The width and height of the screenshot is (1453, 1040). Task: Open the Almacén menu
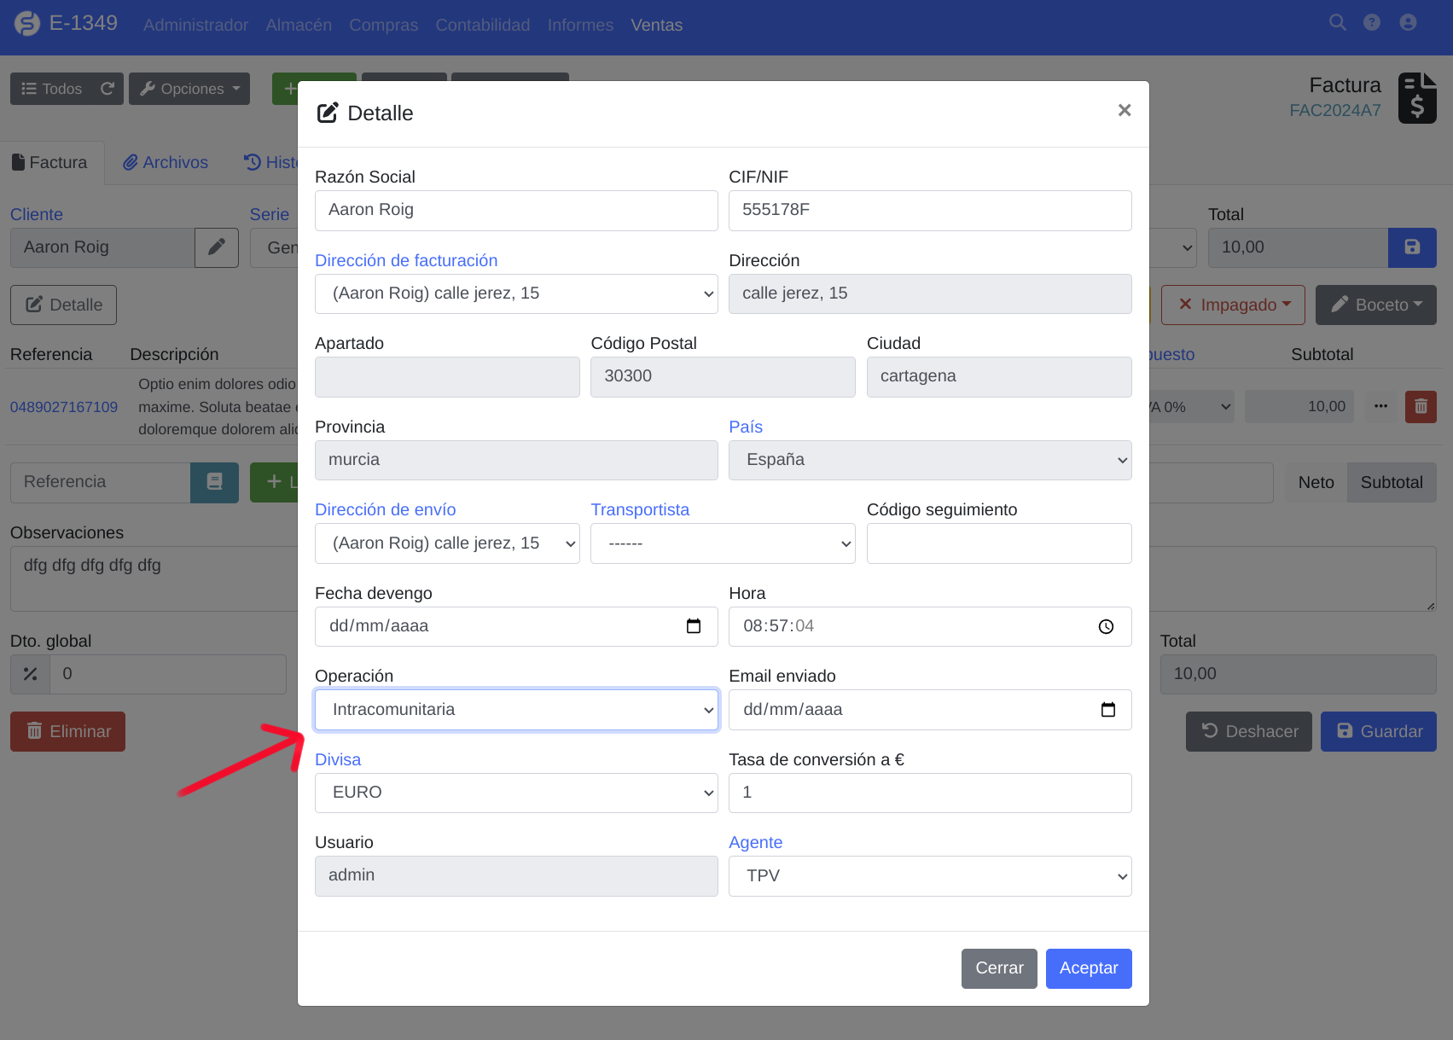(x=299, y=25)
